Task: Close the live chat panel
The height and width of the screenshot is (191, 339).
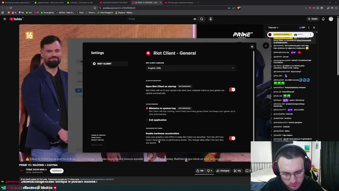Action: pos(314,28)
